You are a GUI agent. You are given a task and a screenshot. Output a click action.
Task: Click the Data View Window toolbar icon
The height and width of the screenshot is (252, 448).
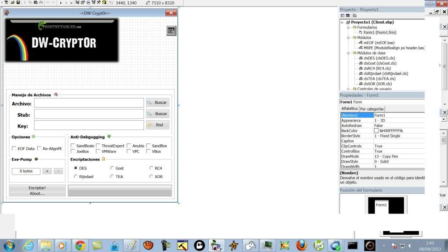(104, 3)
